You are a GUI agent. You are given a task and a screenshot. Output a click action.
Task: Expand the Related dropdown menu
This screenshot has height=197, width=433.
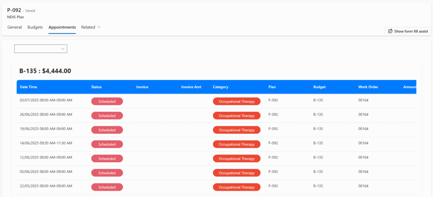coord(91,27)
